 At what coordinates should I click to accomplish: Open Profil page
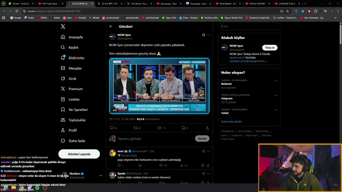point(69,130)
